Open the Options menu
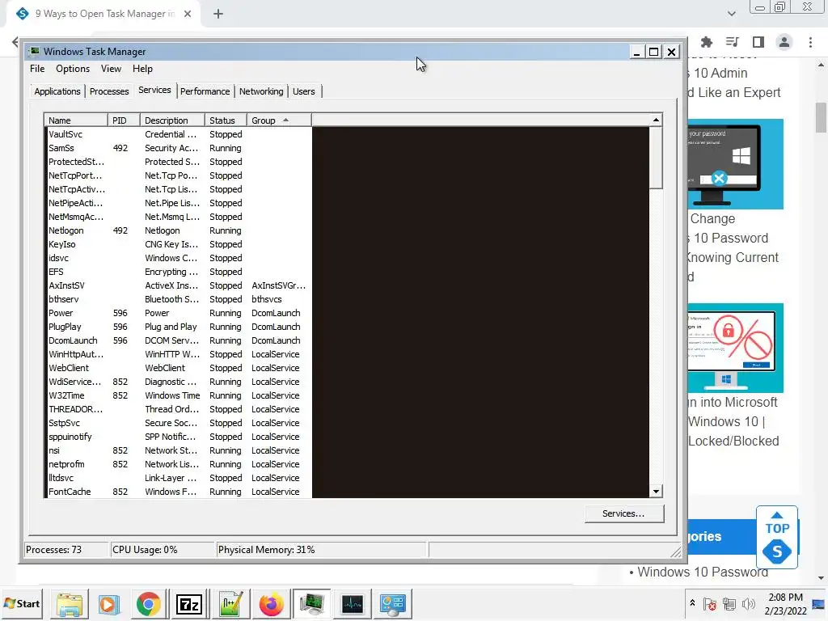The width and height of the screenshot is (828, 621). point(73,69)
